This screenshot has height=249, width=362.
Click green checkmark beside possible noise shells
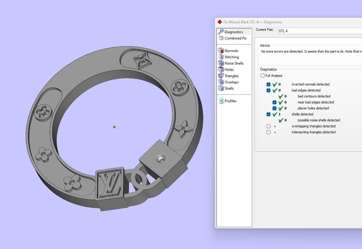[281, 120]
